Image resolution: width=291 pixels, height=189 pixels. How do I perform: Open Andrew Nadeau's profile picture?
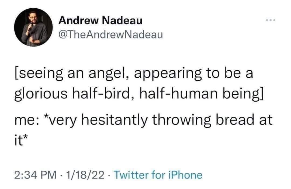(33, 27)
